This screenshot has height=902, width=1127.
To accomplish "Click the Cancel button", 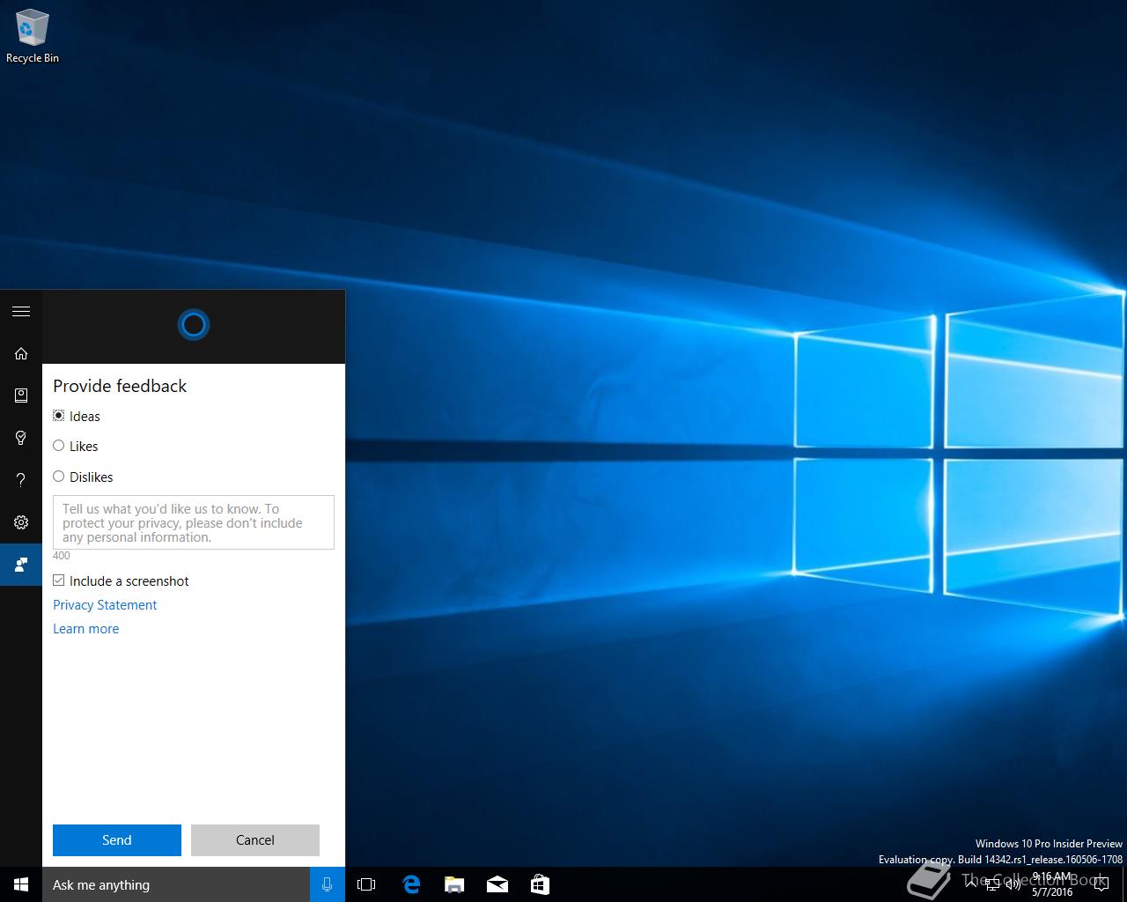I will pyautogui.click(x=255, y=840).
